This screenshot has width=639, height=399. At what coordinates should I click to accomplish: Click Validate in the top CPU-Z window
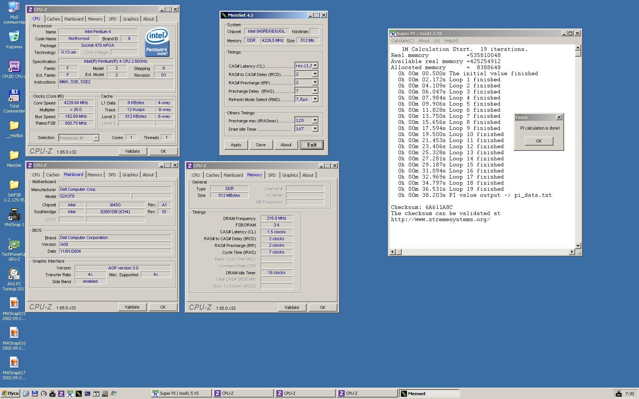[132, 151]
